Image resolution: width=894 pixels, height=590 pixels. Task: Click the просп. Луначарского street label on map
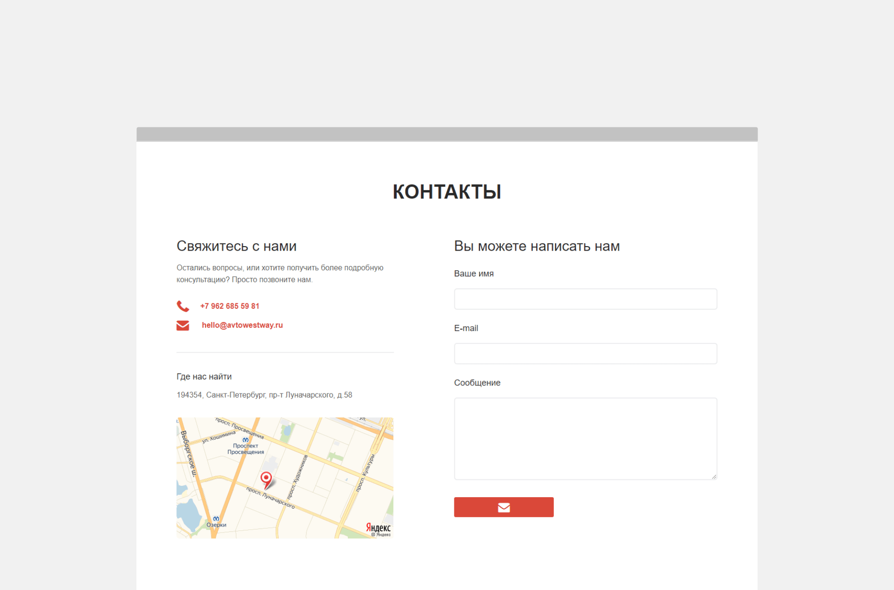[x=271, y=498]
